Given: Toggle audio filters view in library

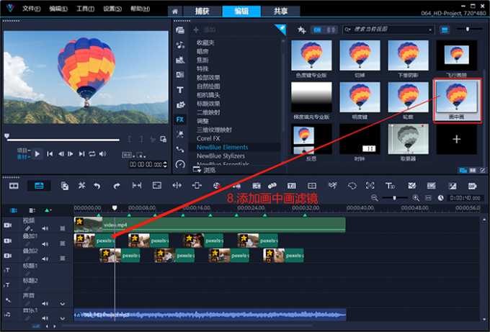Looking at the screenshot, I should pos(331,30).
